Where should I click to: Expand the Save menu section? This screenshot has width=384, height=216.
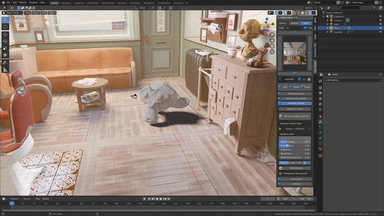point(295,179)
